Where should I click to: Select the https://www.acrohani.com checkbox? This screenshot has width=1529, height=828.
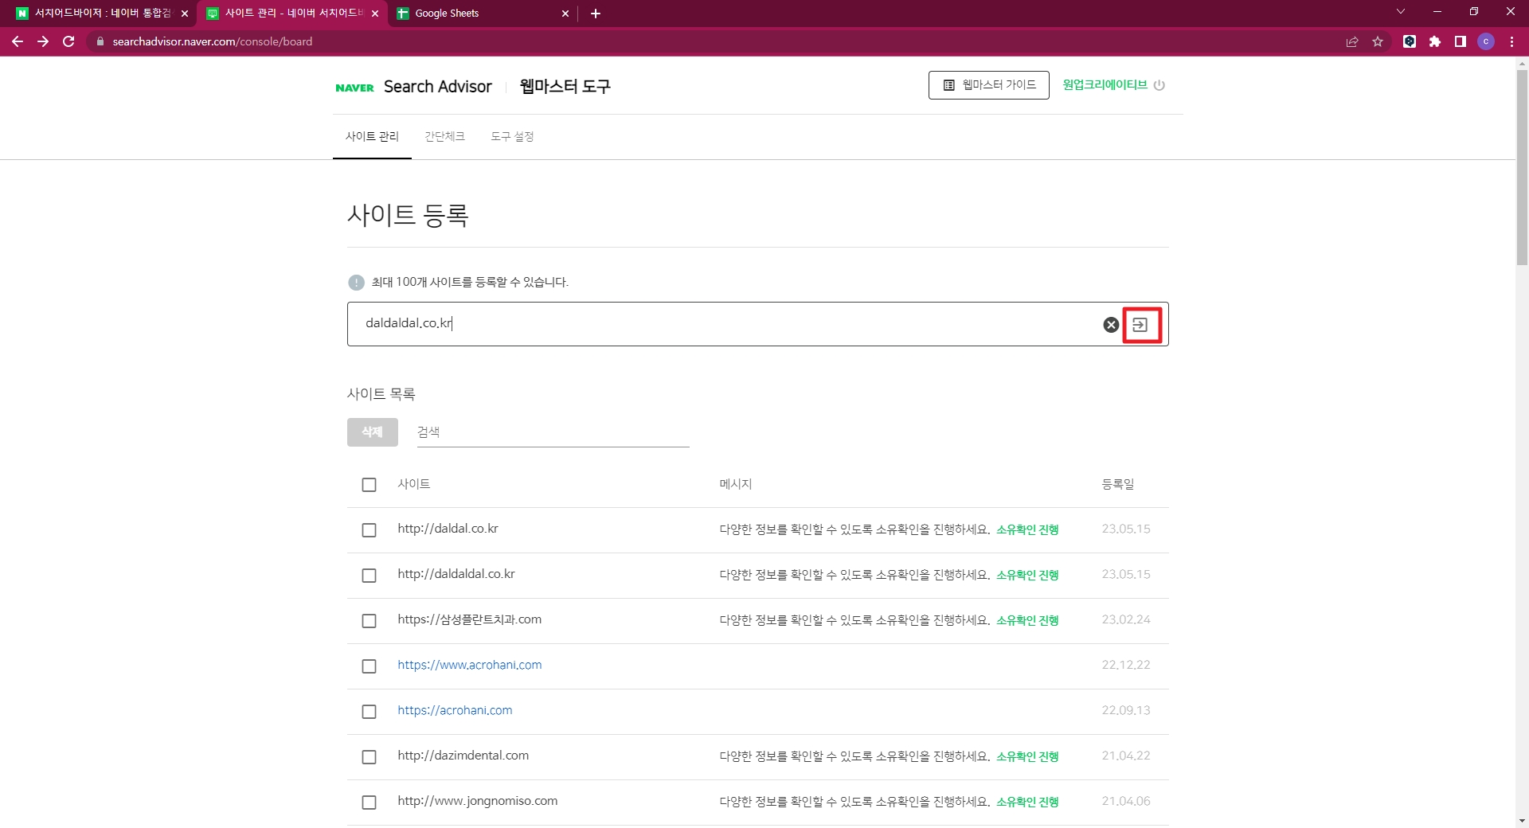click(369, 666)
